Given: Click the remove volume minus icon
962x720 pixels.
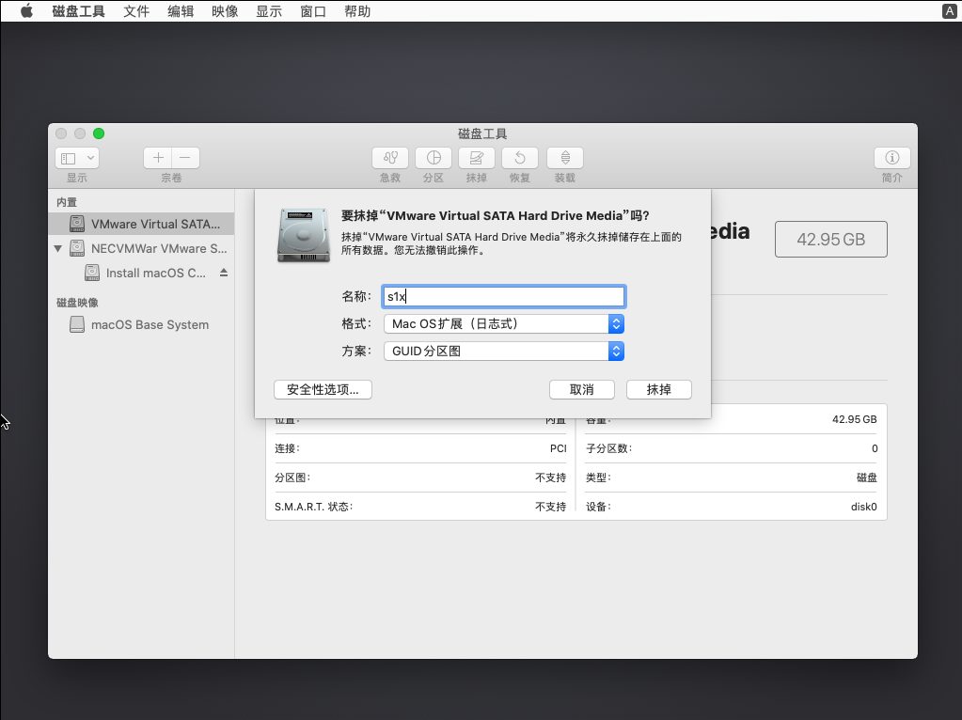Looking at the screenshot, I should tap(185, 158).
